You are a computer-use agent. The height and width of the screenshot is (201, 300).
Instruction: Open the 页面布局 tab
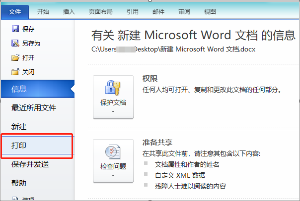coord(101,12)
